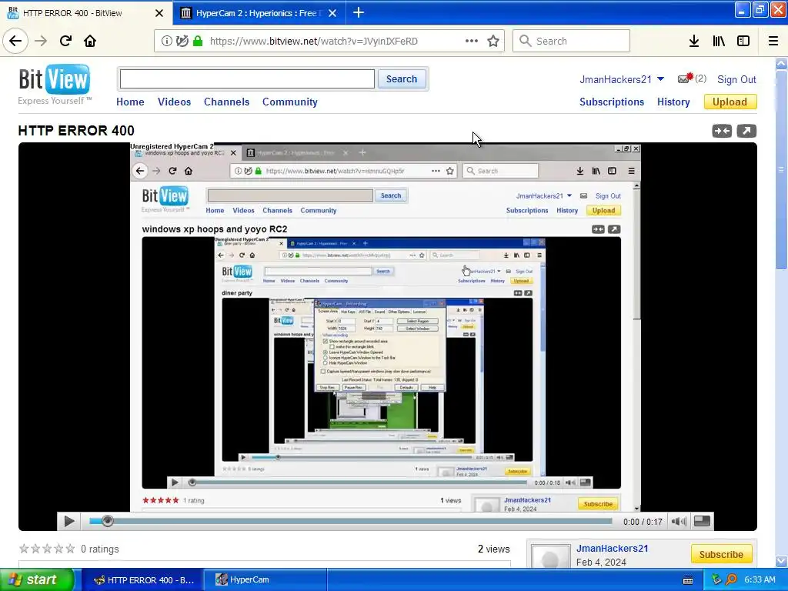Click the green padlock security icon
788x591 pixels.
(198, 42)
